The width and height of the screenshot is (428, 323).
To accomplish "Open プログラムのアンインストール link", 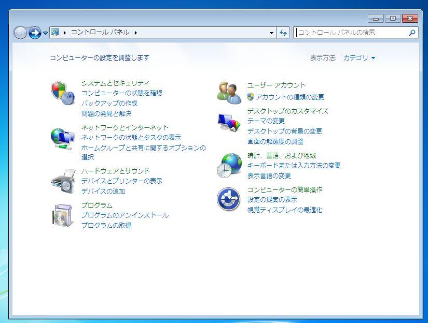I will click(125, 215).
